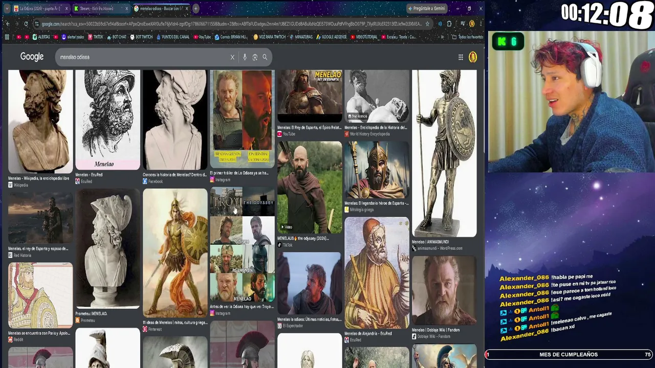Bookmark this page with the star icon
This screenshot has height=368, width=655.
tap(427, 24)
